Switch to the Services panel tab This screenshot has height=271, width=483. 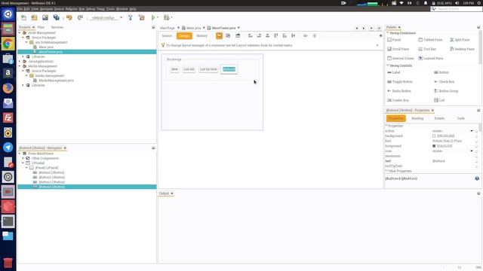tap(57, 27)
